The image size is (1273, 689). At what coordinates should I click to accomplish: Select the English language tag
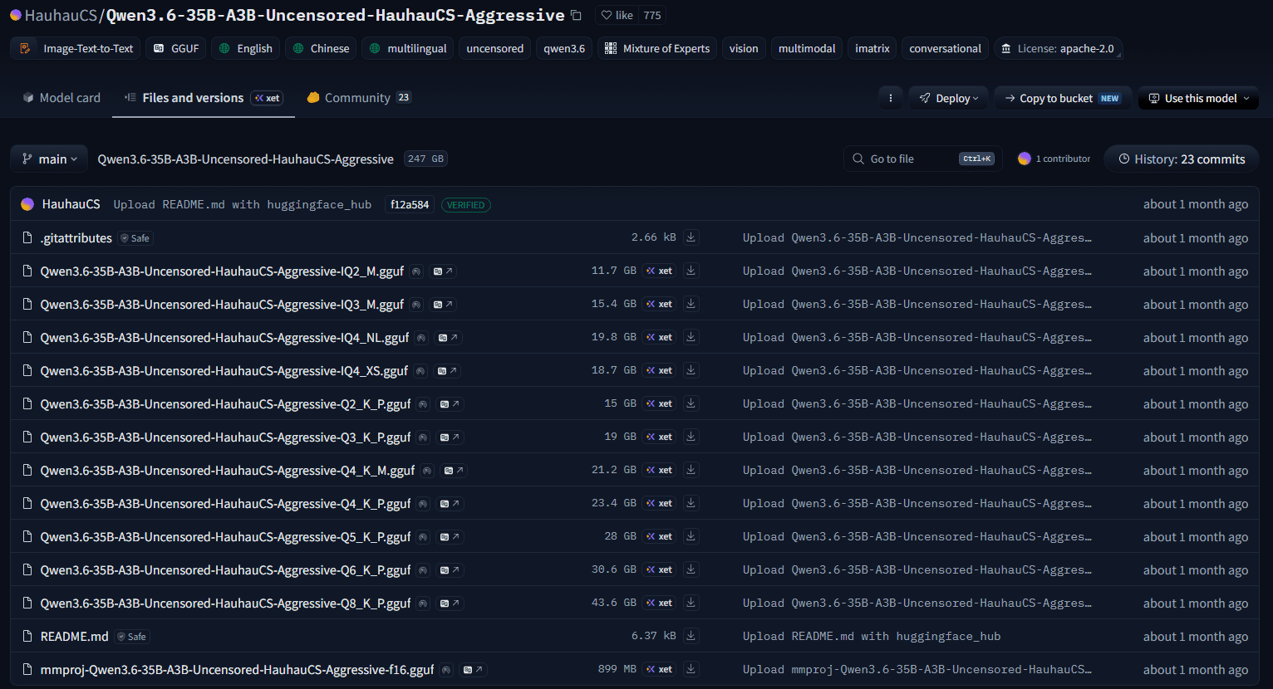click(246, 48)
